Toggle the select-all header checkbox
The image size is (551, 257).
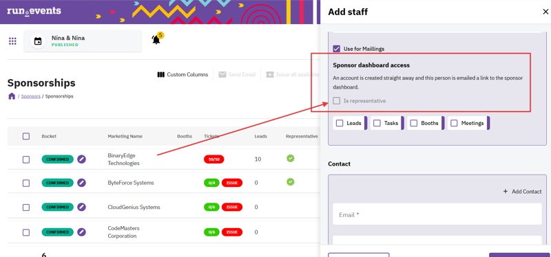click(26, 136)
